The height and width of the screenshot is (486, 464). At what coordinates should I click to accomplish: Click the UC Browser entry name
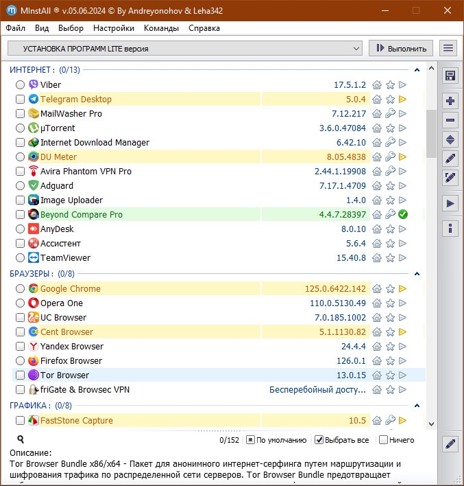64,317
